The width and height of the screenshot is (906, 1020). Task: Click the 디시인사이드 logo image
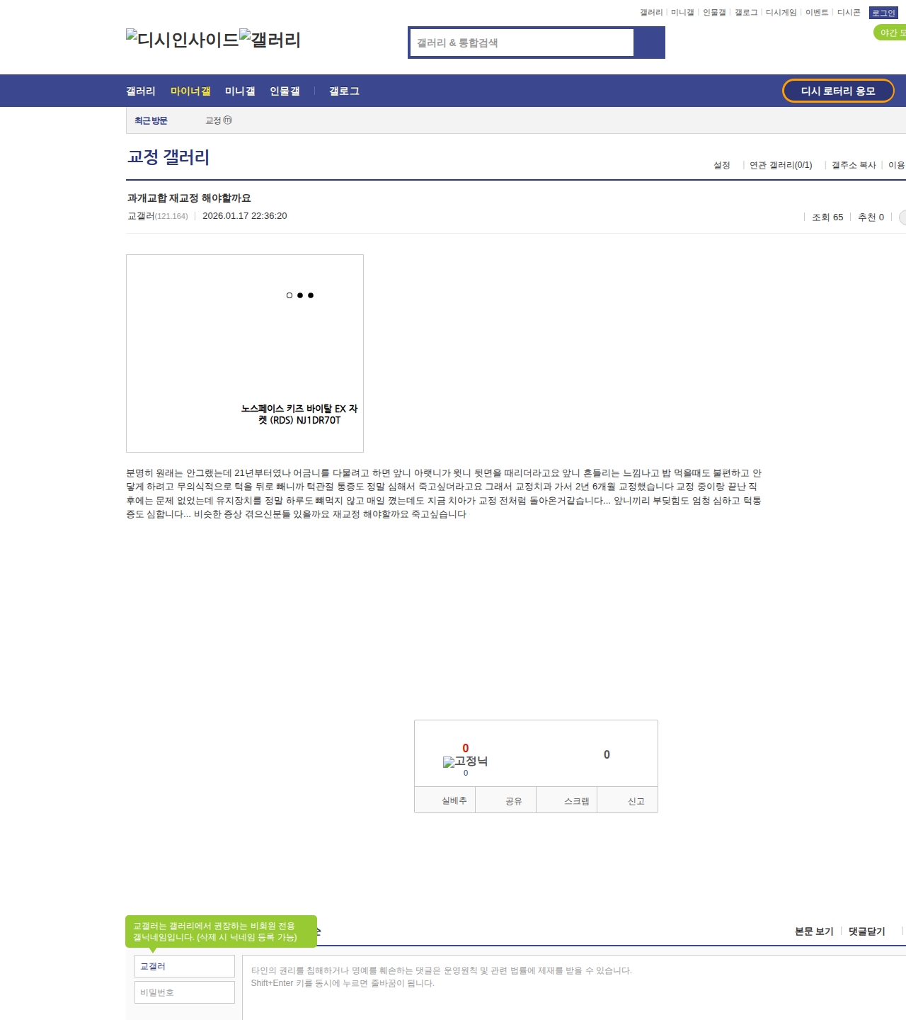point(183,39)
